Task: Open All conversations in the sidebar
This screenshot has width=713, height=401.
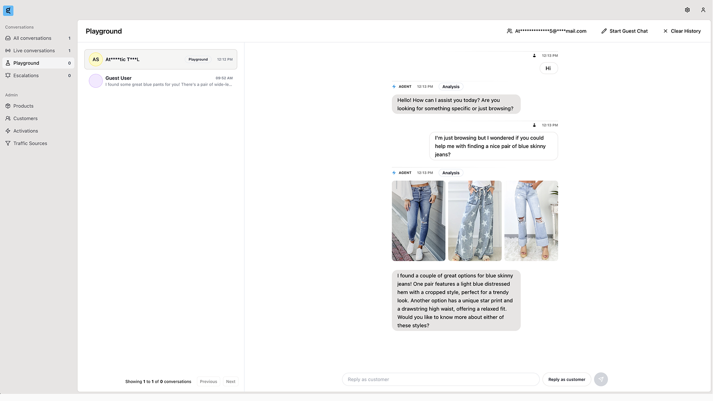Action: (x=38, y=38)
